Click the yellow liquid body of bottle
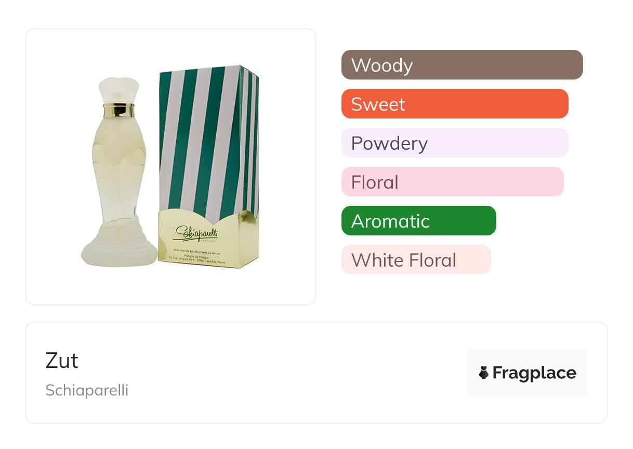Viewport: 633px width, 449px height. (x=118, y=166)
